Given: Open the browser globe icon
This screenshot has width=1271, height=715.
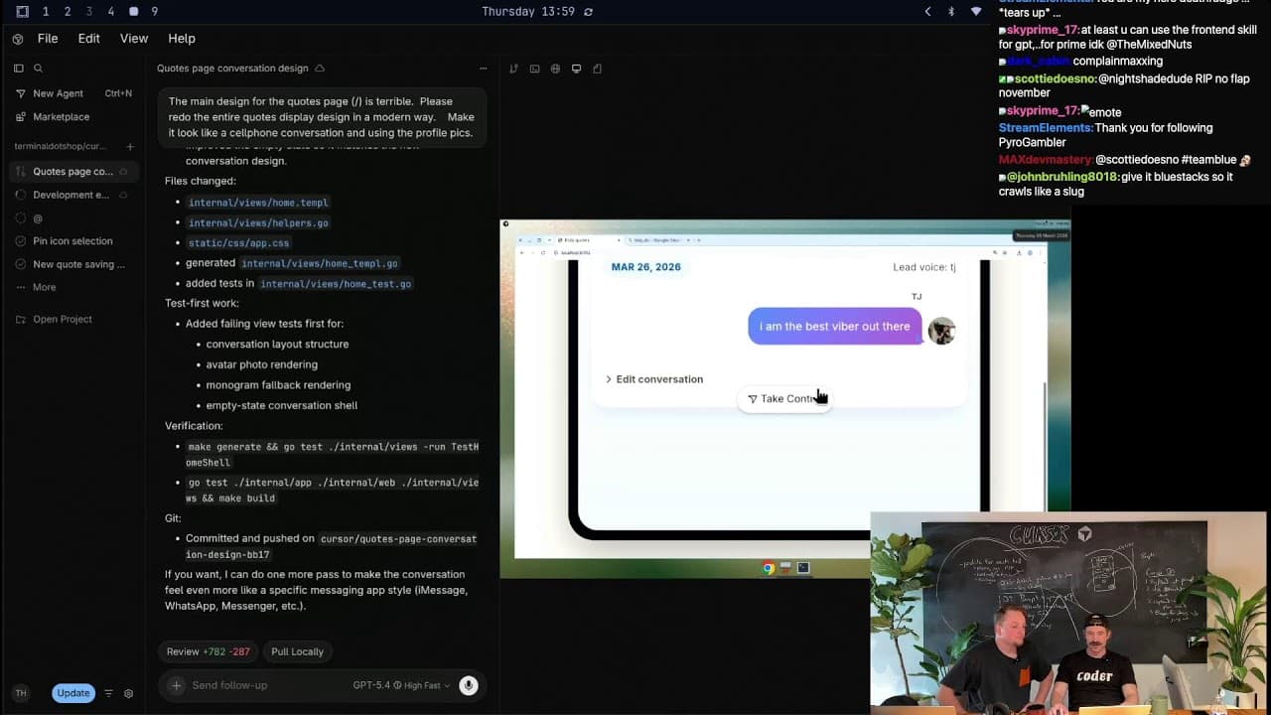Looking at the screenshot, I should click(x=555, y=69).
